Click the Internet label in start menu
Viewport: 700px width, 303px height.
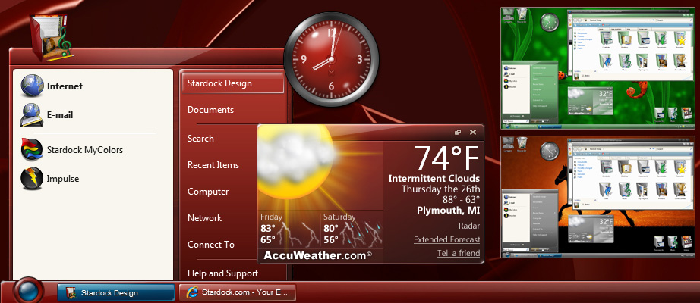[x=65, y=86]
